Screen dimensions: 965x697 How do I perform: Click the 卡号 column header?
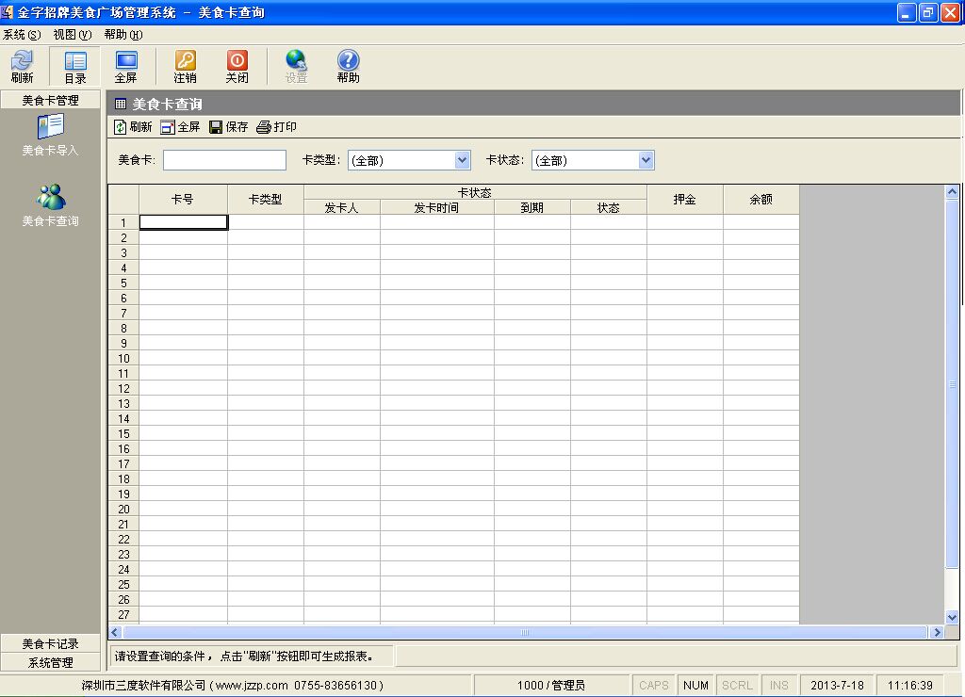pos(183,200)
